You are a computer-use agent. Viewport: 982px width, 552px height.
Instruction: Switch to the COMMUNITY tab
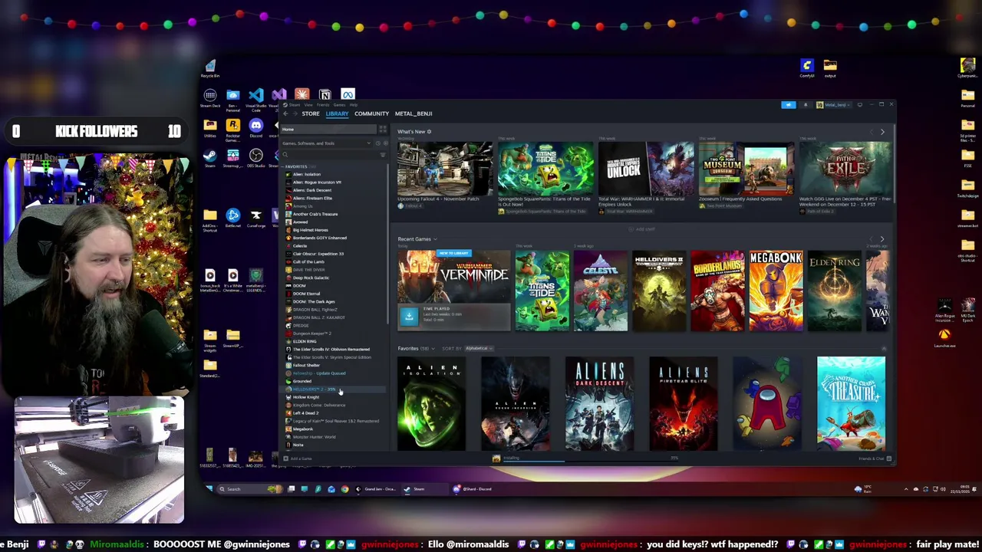(x=371, y=113)
